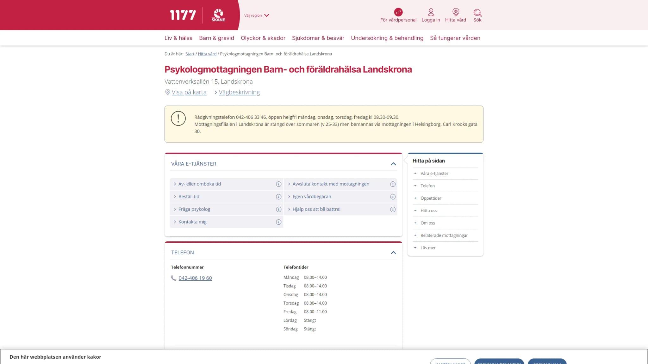
Task: Open the Välj region dropdown
Action: (257, 15)
